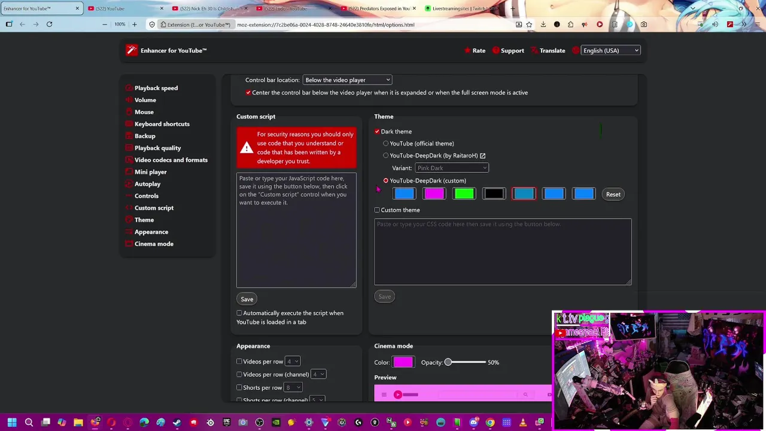Screen dimensions: 766x431
Task: Open the English (USA) language dropdown
Action: pyautogui.click(x=610, y=51)
